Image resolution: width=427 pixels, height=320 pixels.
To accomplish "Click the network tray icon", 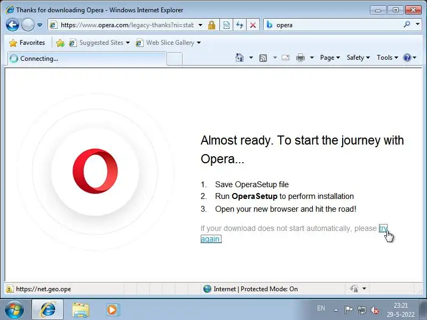I will point(362,310).
